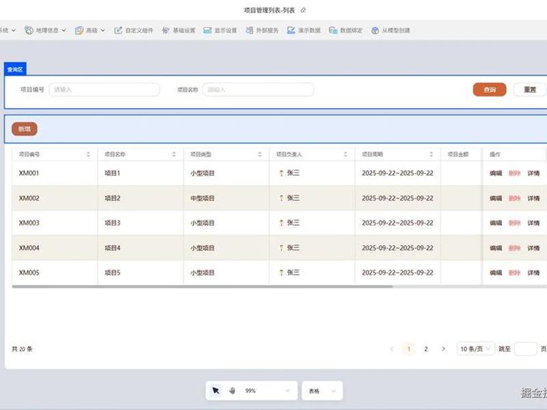Screen dimensions: 547x410
Task: Expand the 系统 dropdown arrow at far left
Action: tap(14, 30)
